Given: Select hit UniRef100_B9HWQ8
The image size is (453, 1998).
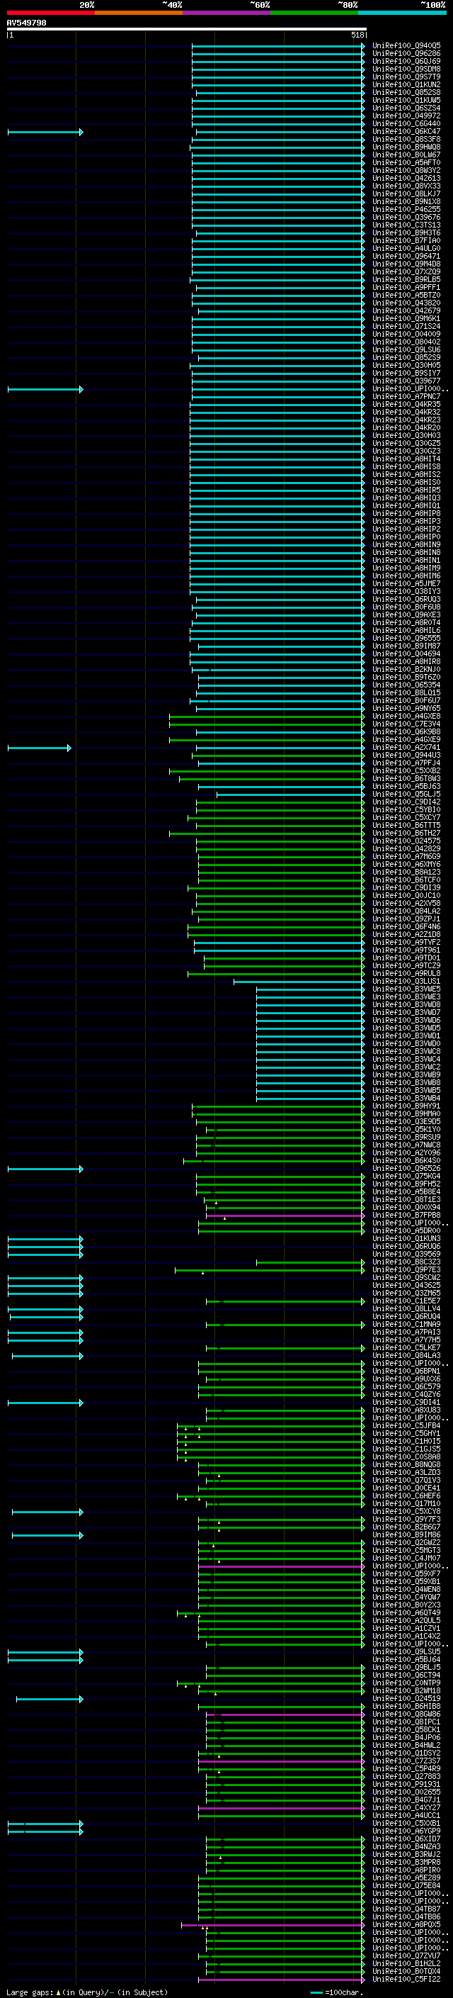Looking at the screenshot, I should point(406,147).
